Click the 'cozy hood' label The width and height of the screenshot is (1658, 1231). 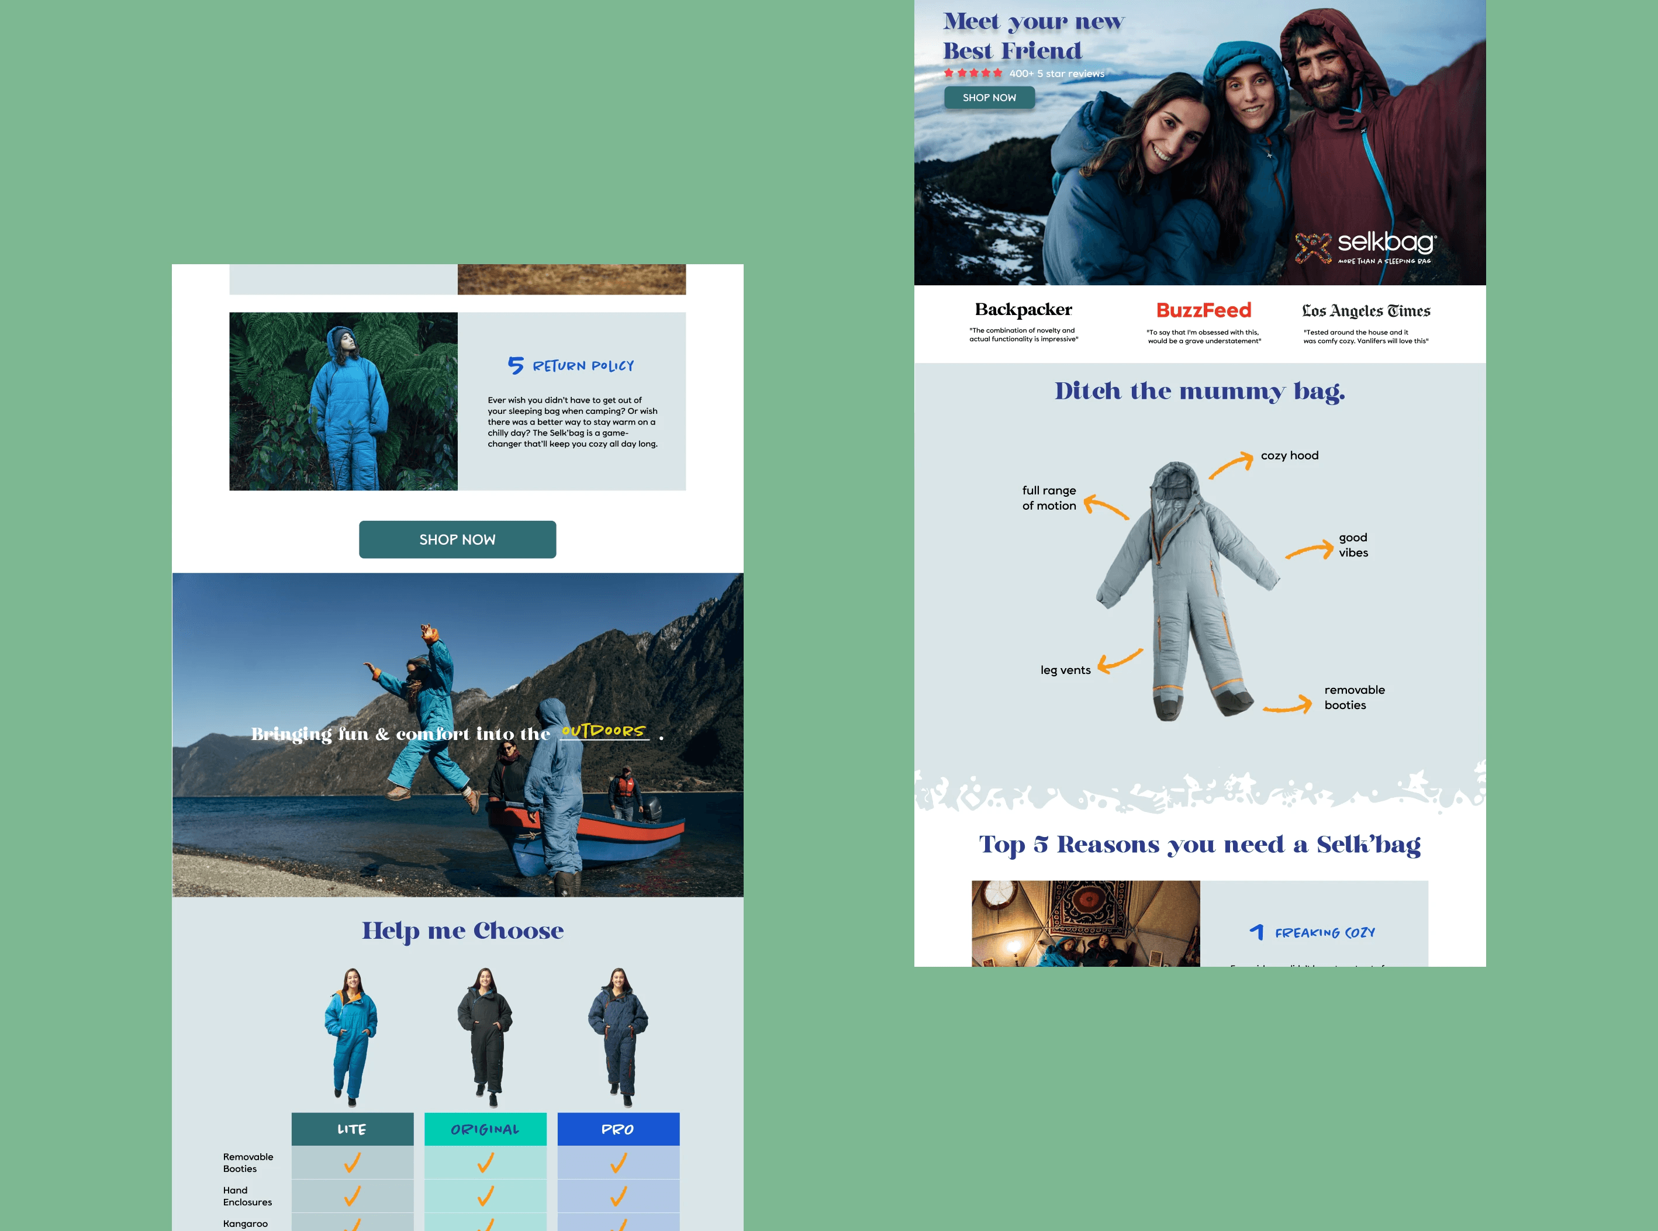(1289, 455)
